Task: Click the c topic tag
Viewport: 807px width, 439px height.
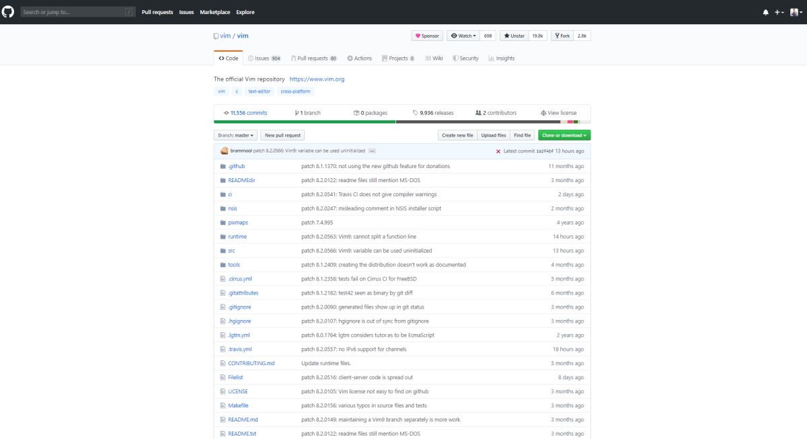Action: 237,91
